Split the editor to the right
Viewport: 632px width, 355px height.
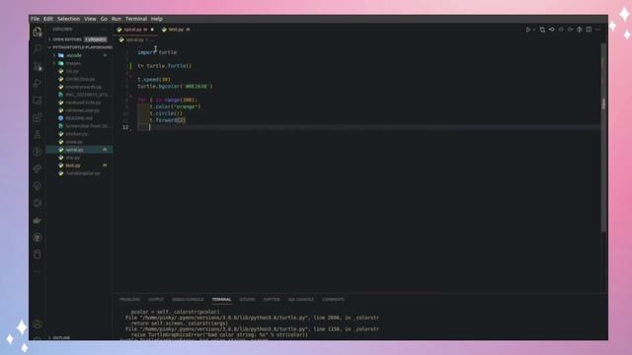coord(589,30)
